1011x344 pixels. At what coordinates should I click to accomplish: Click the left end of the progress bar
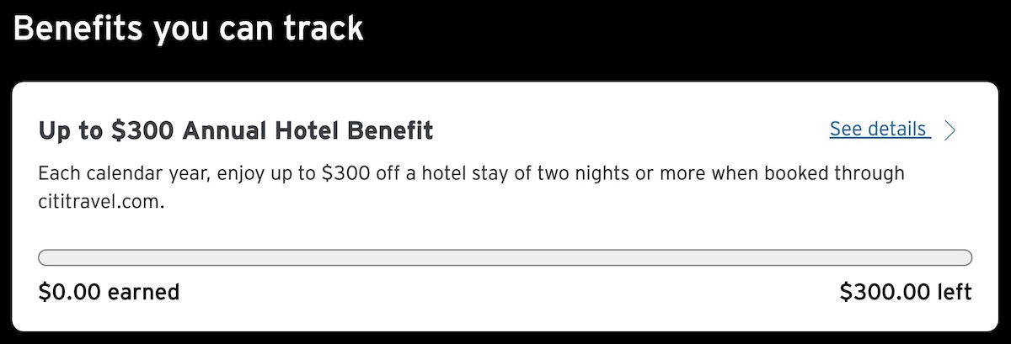44,257
